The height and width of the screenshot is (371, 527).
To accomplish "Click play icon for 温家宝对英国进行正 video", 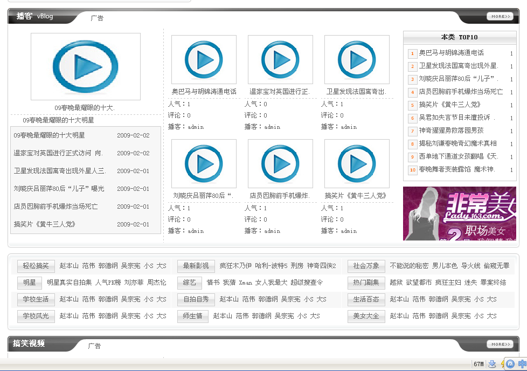I will coord(280,59).
